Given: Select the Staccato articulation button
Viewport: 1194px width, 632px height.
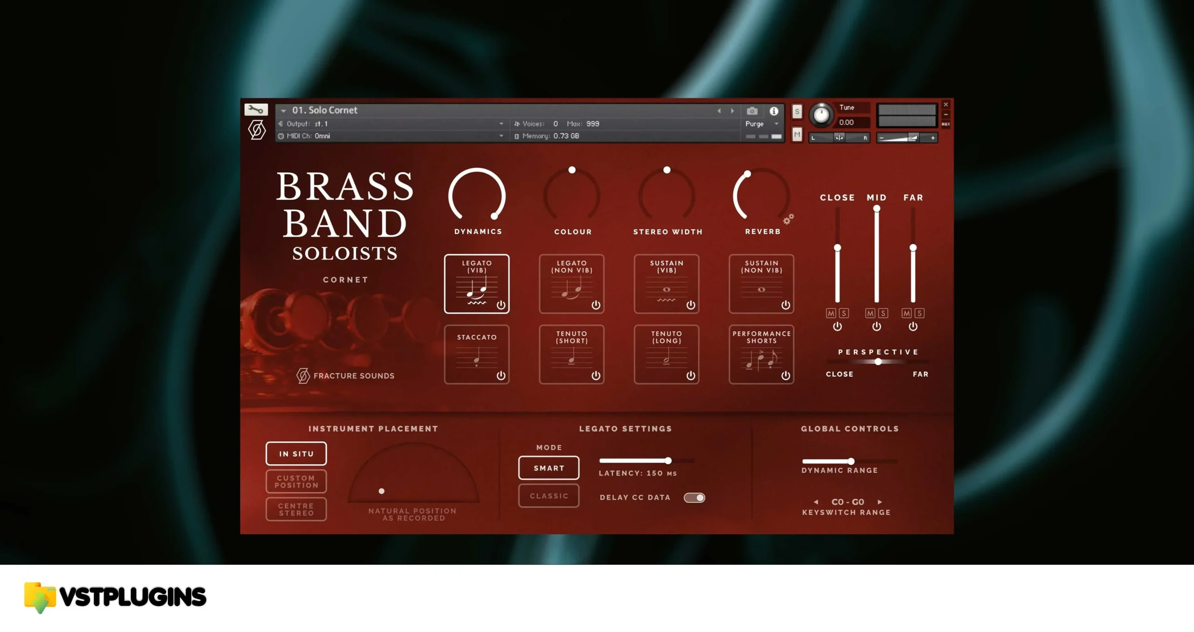Looking at the screenshot, I should 476,353.
